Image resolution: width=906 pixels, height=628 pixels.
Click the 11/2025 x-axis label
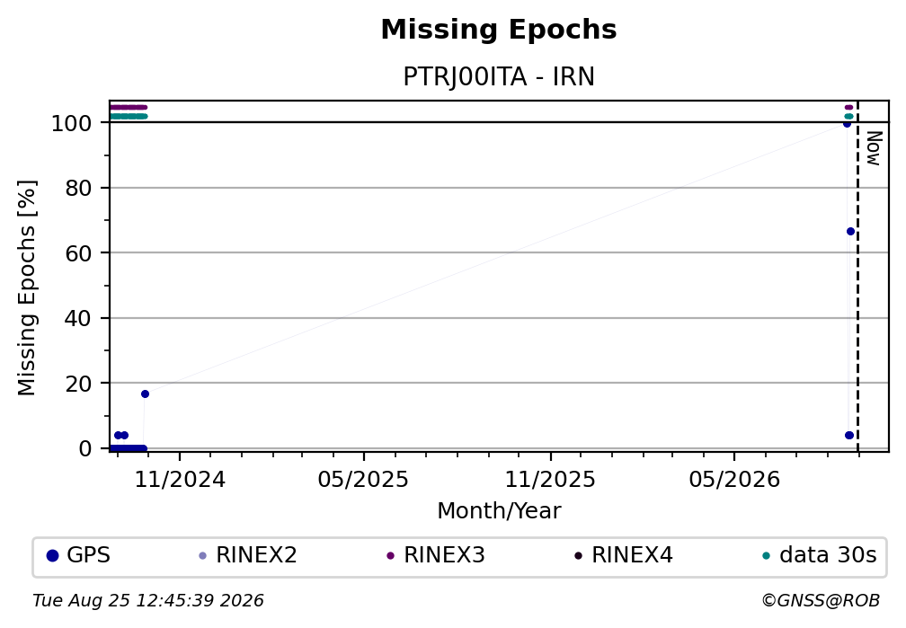[550, 480]
